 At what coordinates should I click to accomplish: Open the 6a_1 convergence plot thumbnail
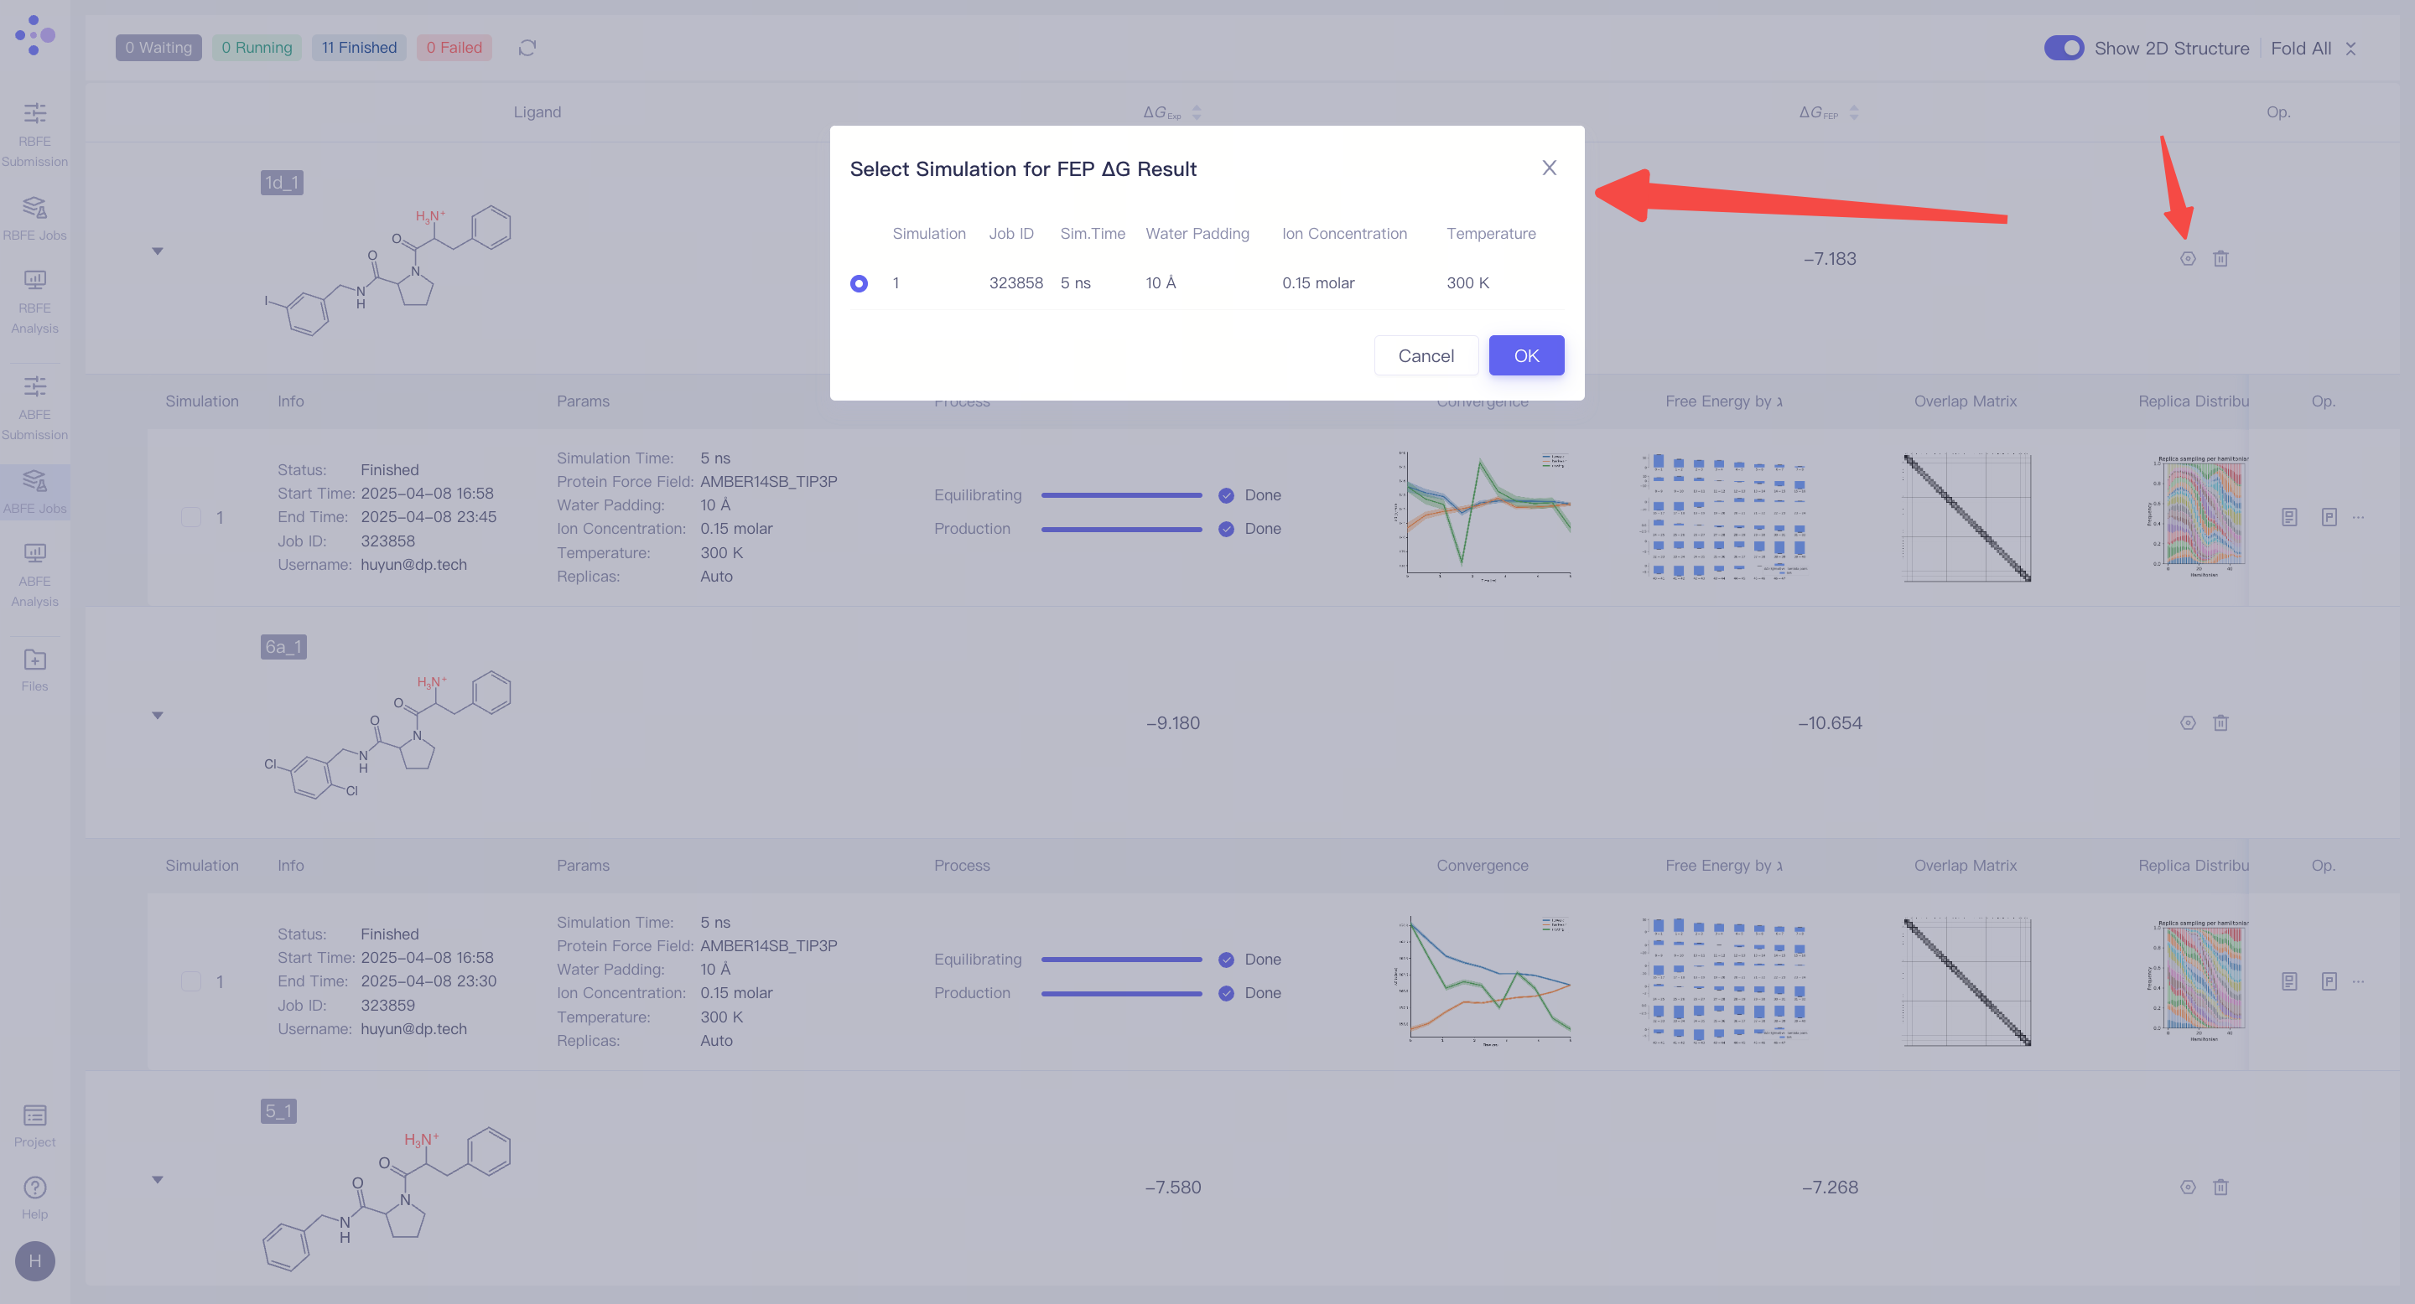click(x=1483, y=981)
